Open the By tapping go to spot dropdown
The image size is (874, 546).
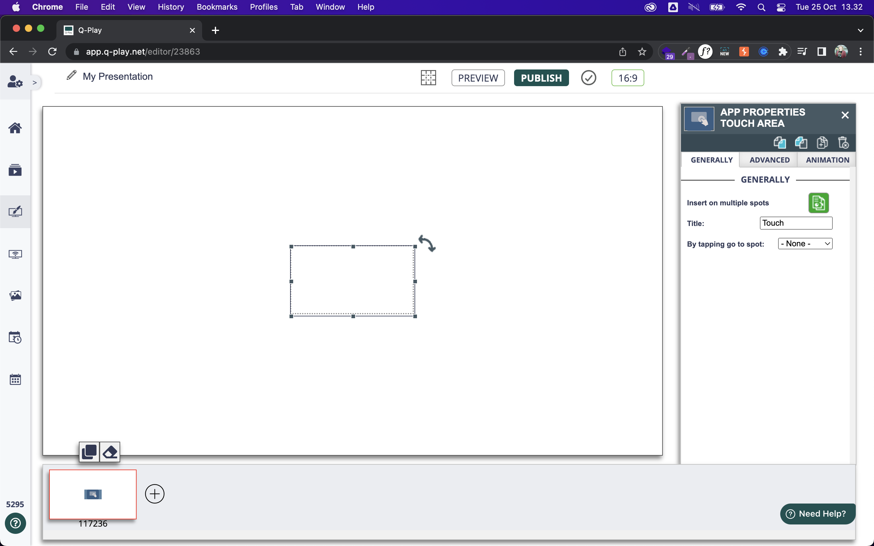coord(805,244)
